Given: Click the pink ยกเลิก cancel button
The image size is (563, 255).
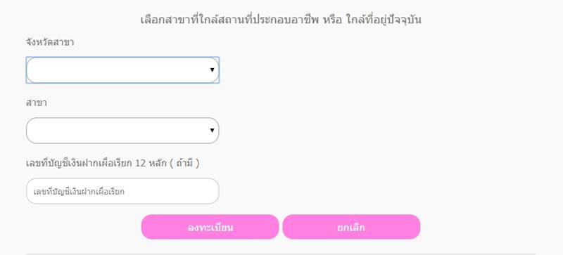Looking at the screenshot, I should [x=351, y=227].
